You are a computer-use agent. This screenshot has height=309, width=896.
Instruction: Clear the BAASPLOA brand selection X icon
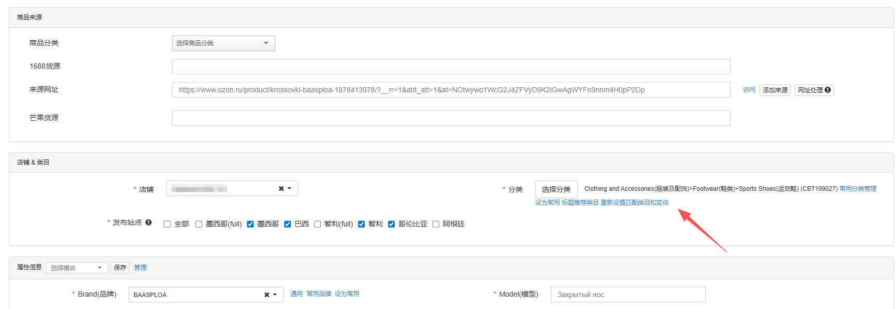point(267,295)
